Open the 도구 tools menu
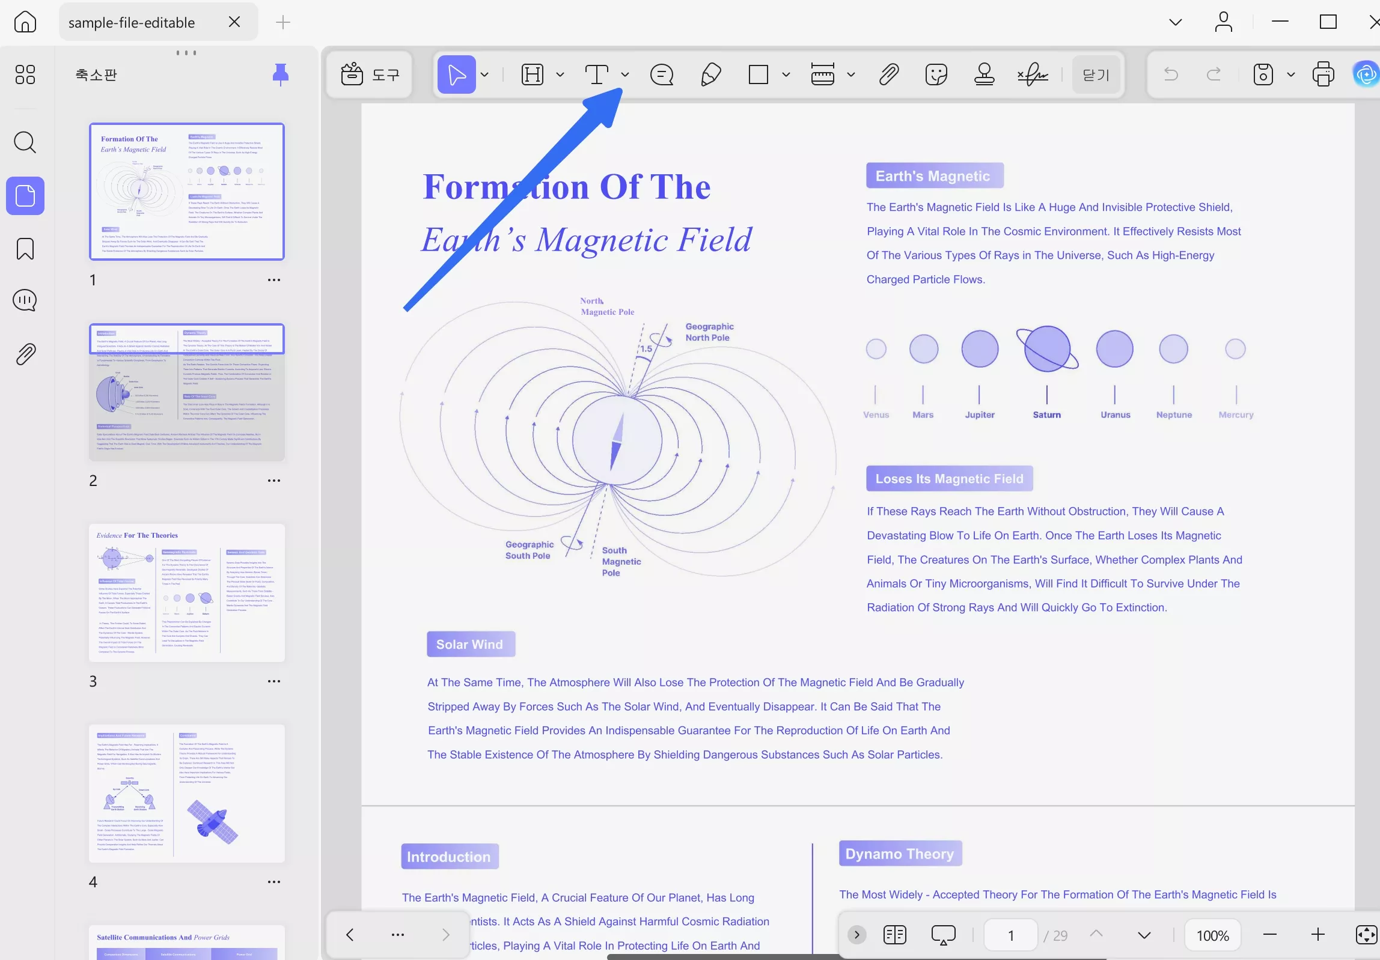Screen dimensions: 1380x960 [x=370, y=74]
